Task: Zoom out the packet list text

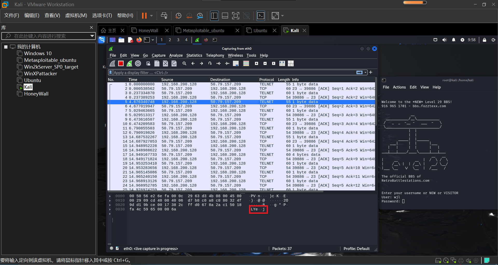Action: (265, 63)
